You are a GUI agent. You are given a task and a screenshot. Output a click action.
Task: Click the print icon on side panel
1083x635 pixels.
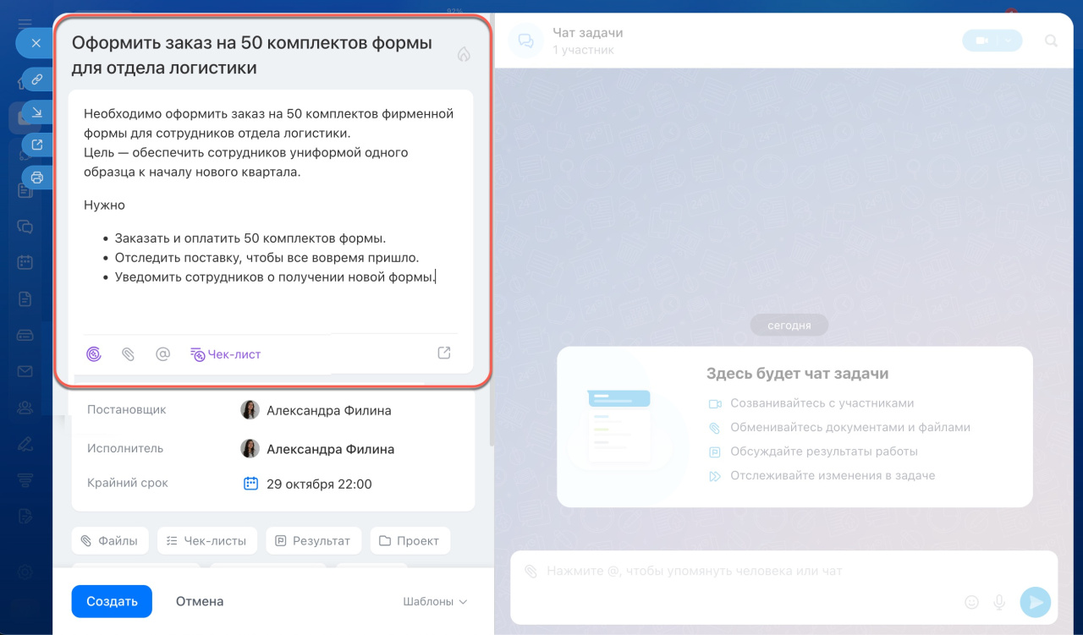pyautogui.click(x=36, y=178)
